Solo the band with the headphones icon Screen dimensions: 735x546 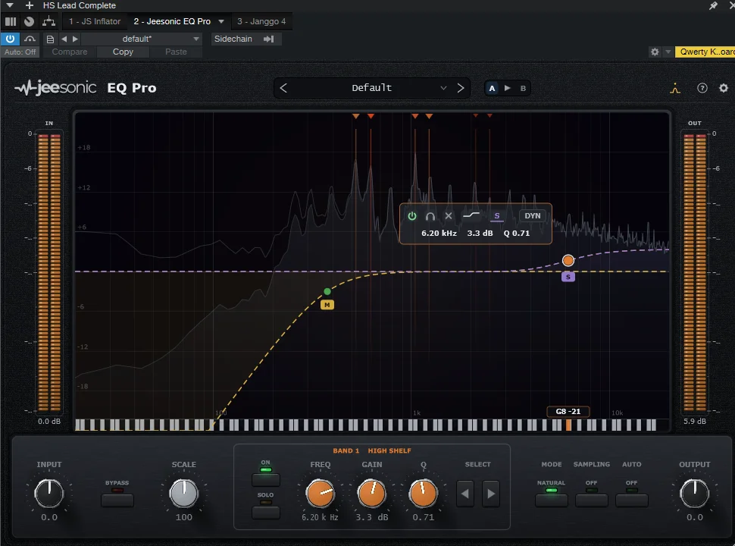pos(430,216)
